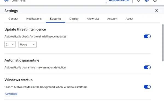This screenshot has height=103, width=164.
Task: Click the Malwarebytes logo icon
Action: point(6,1)
